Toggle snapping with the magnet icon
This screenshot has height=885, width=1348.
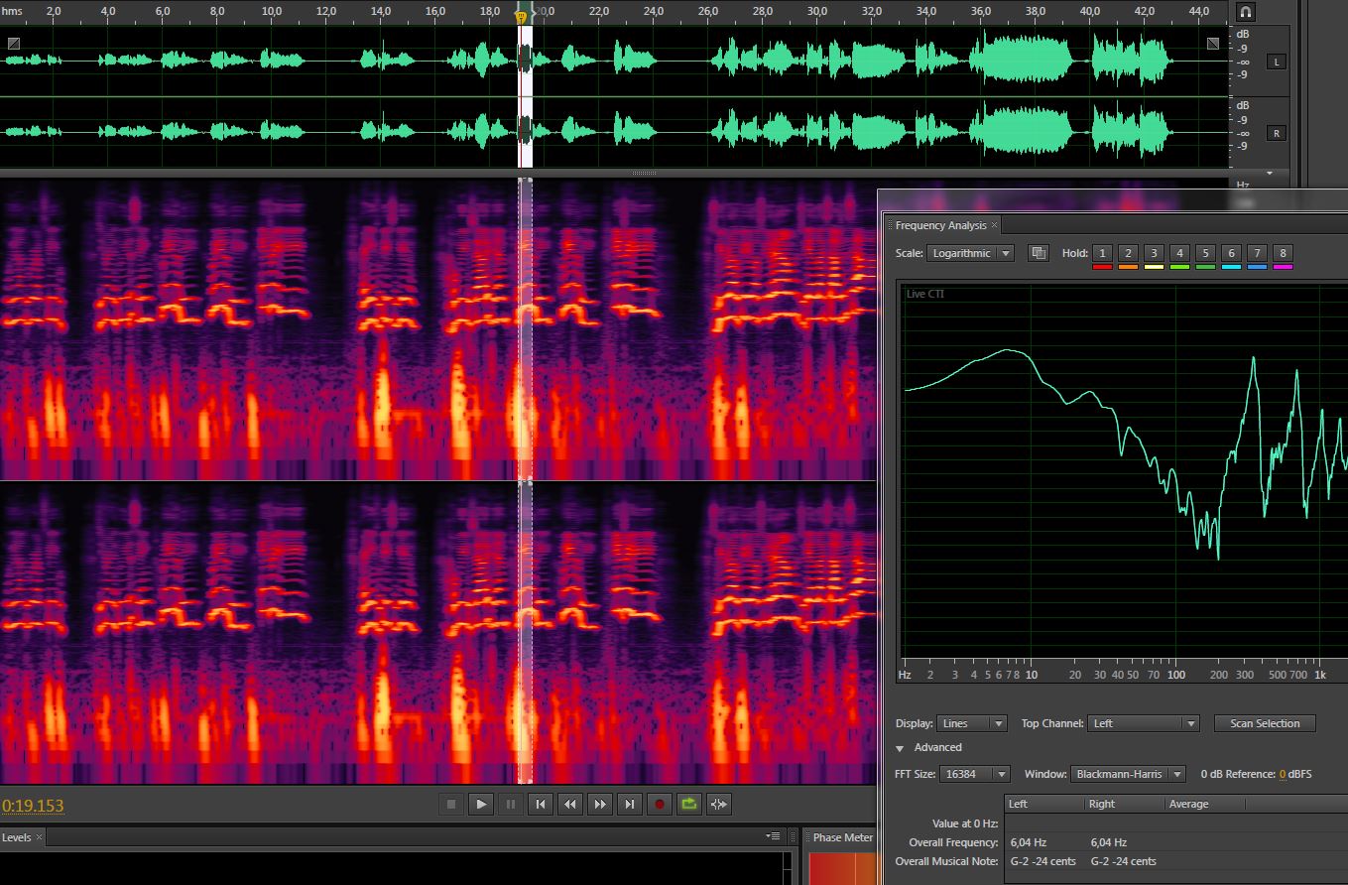click(1246, 12)
